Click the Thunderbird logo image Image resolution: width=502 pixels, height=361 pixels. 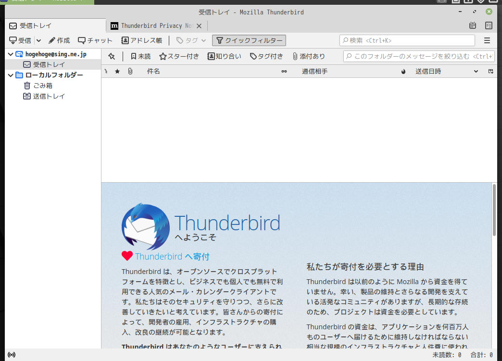[x=146, y=226]
